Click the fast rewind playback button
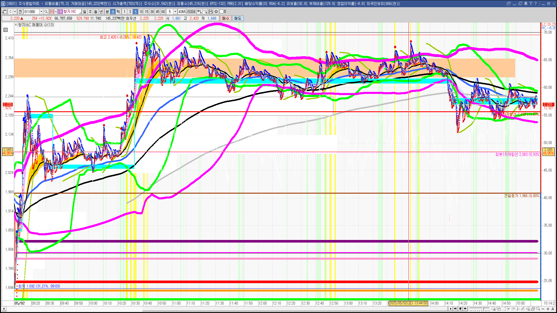 (455, 309)
